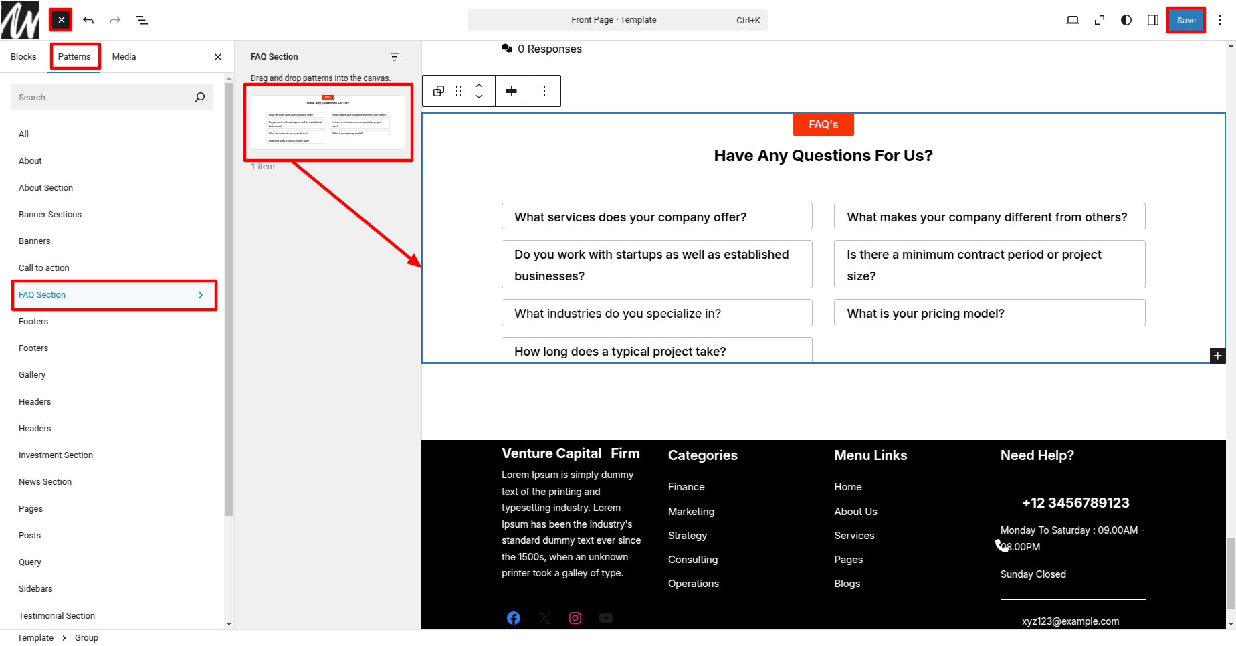Click the Facebook icon in footer
This screenshot has height=646, width=1236.
click(514, 618)
